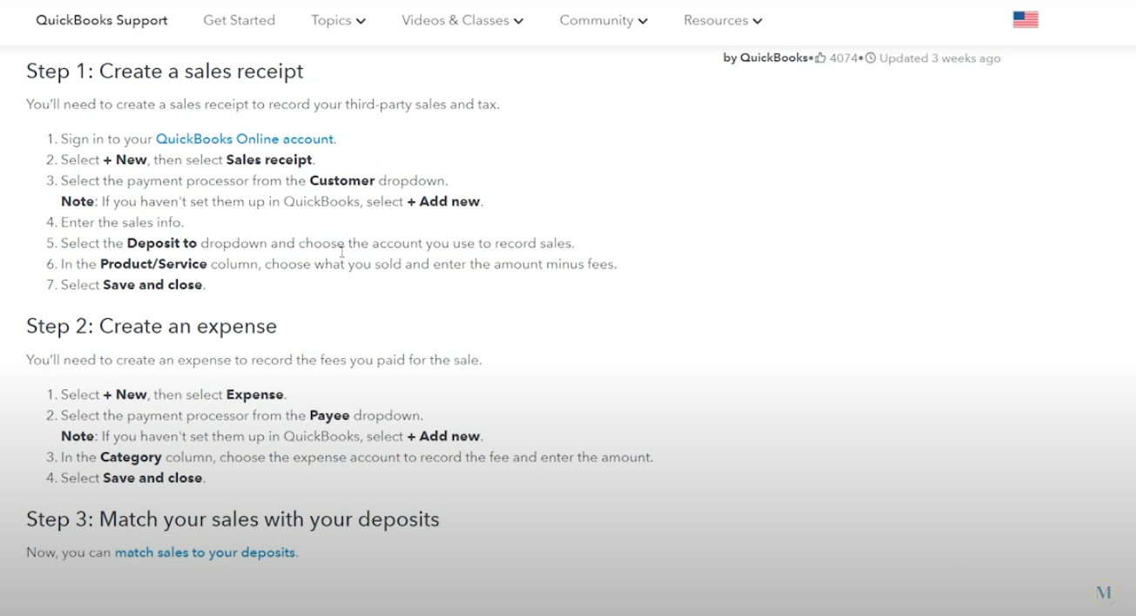Screen dimensions: 1136x616
Task: Expand the Topics dropdown menu
Action: coord(338,20)
